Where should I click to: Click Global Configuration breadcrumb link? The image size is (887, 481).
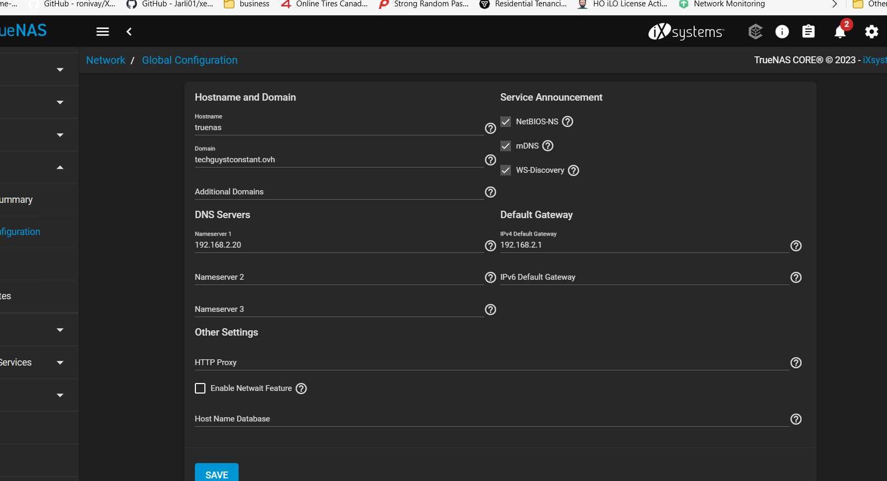point(190,60)
